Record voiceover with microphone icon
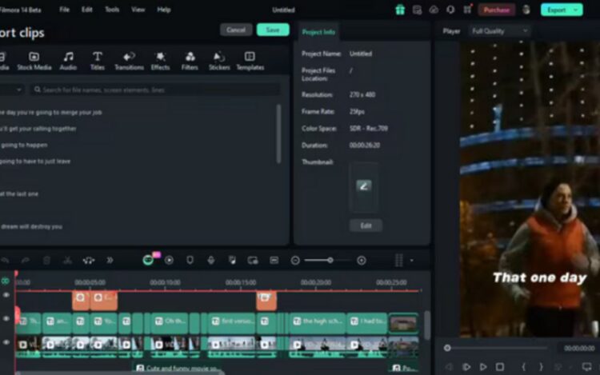The image size is (600, 375). tap(211, 261)
